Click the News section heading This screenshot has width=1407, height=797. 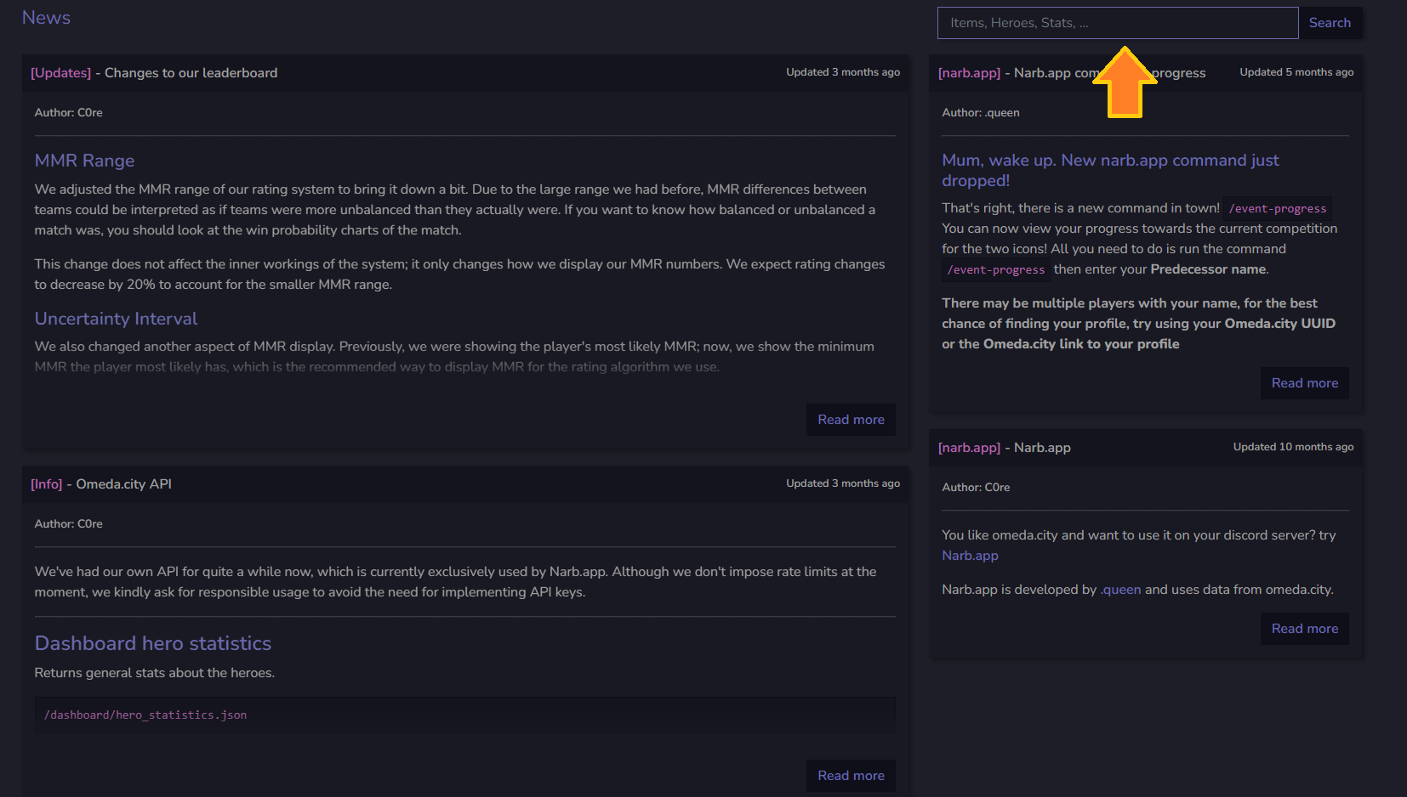46,18
